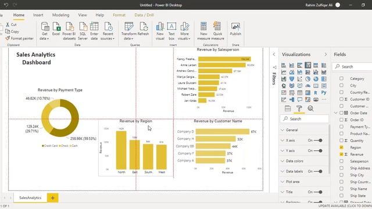Open the Recent sources dropdown

click(108, 31)
